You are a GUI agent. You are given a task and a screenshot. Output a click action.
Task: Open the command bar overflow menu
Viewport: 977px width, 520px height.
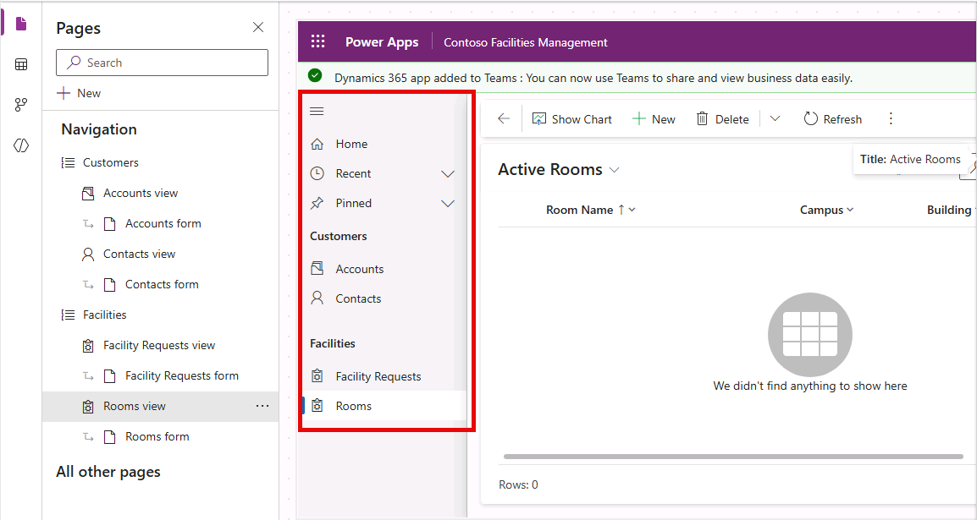click(x=890, y=119)
